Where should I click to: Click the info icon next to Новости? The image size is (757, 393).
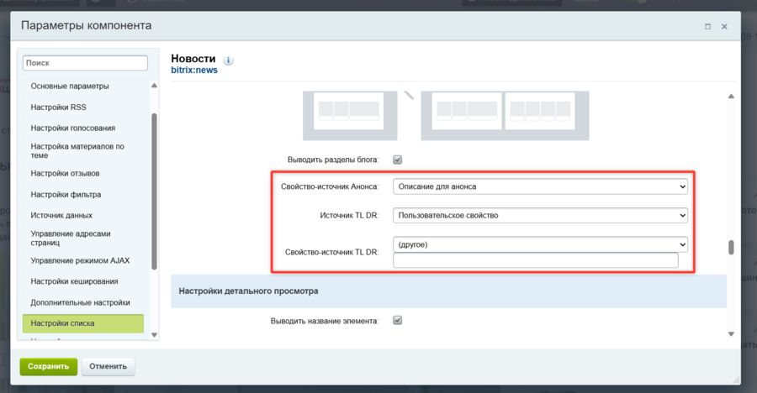pos(228,60)
